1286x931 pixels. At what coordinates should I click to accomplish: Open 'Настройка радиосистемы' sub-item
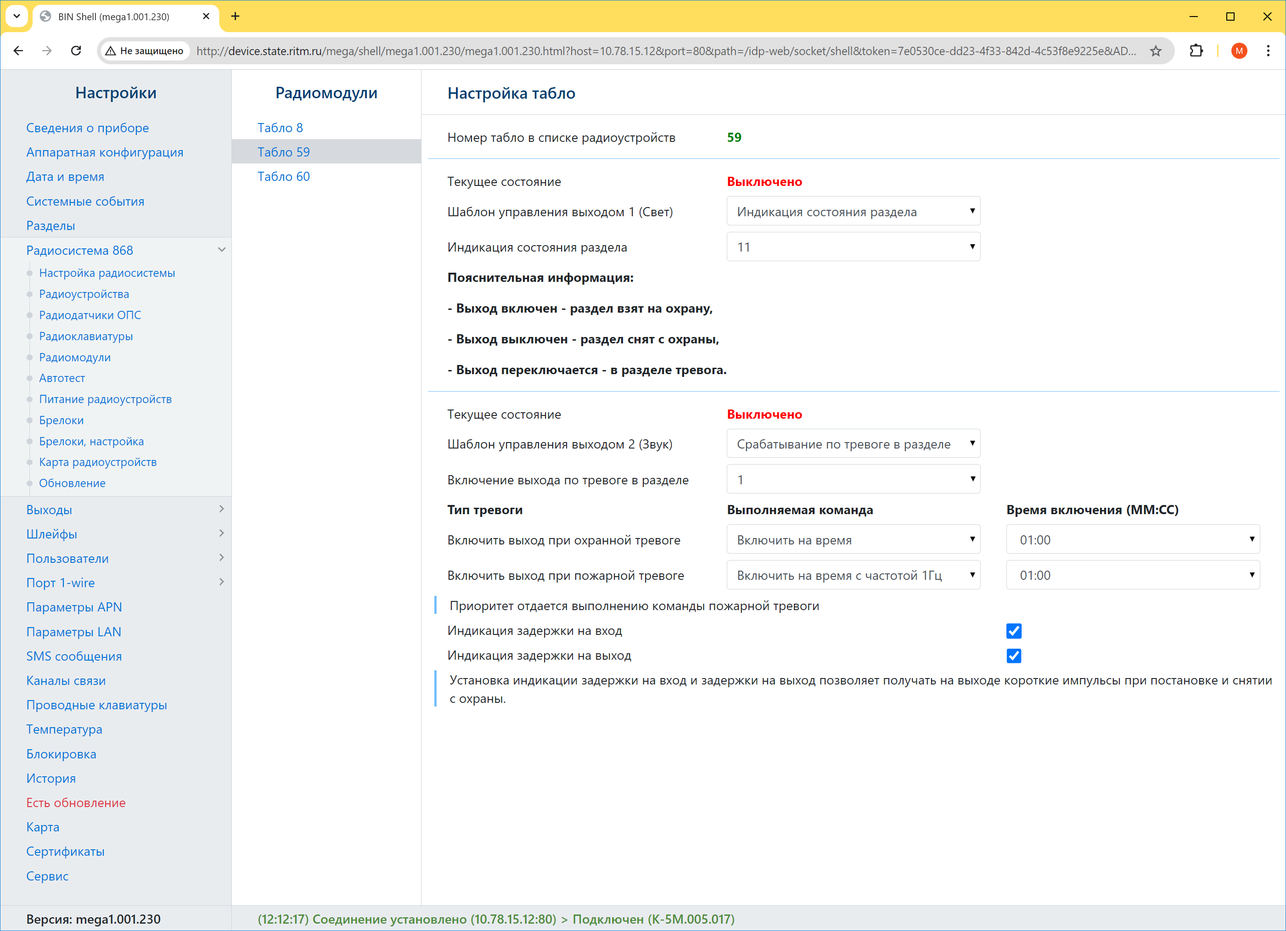(x=107, y=273)
